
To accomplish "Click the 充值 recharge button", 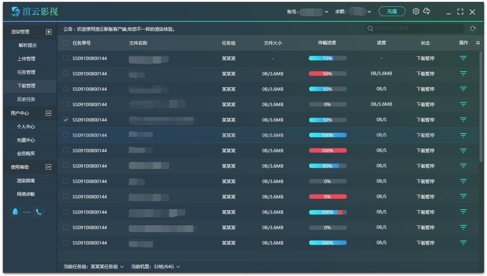I will click(x=392, y=12).
